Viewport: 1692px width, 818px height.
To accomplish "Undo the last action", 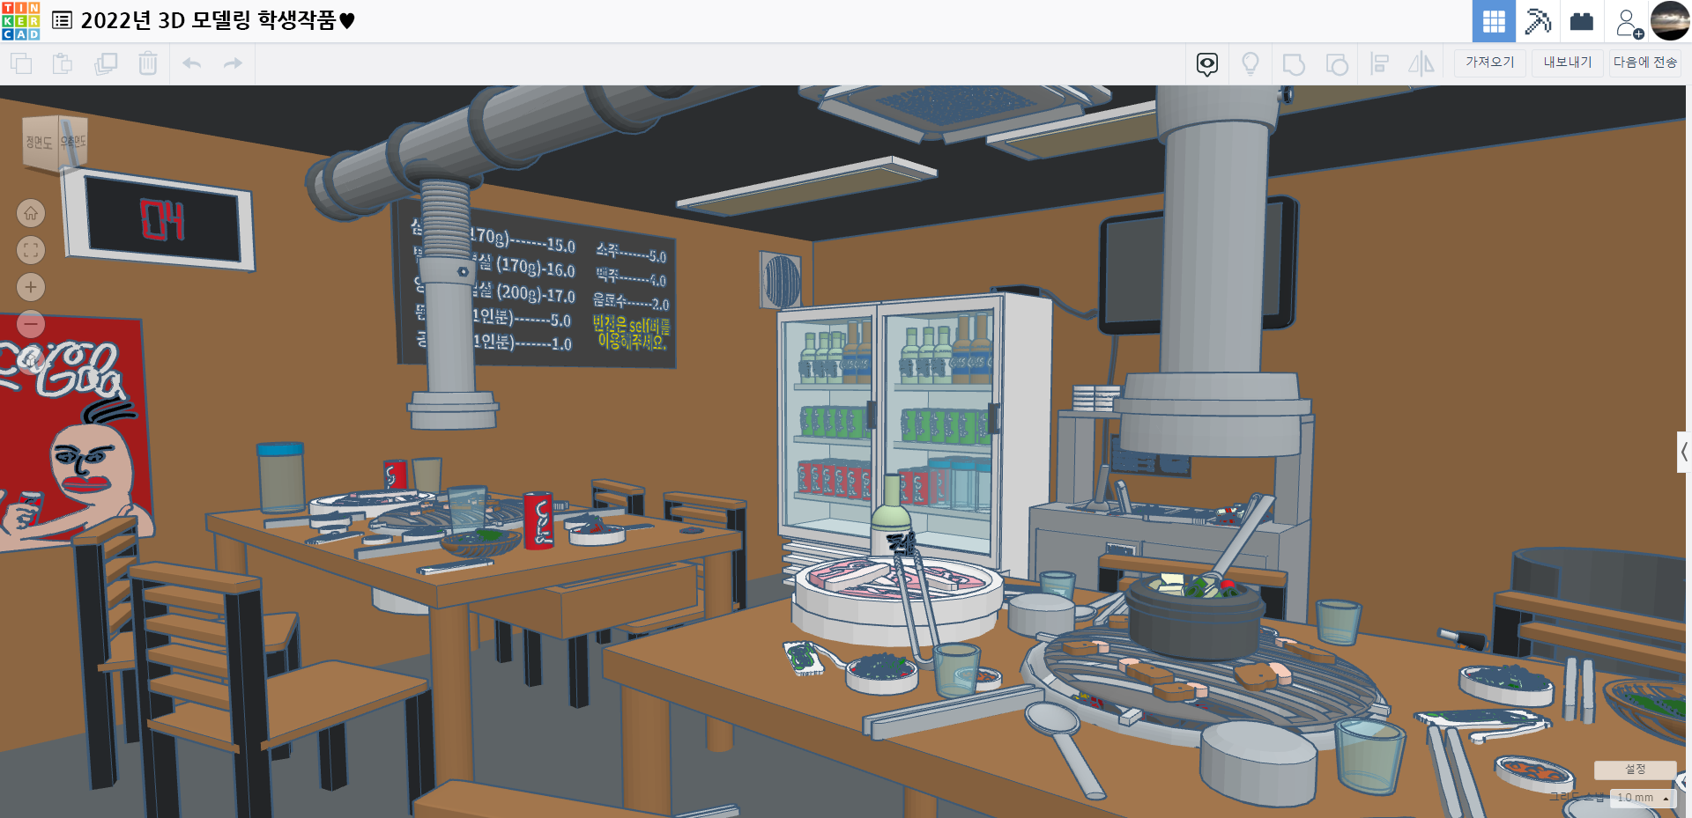I will click(191, 63).
